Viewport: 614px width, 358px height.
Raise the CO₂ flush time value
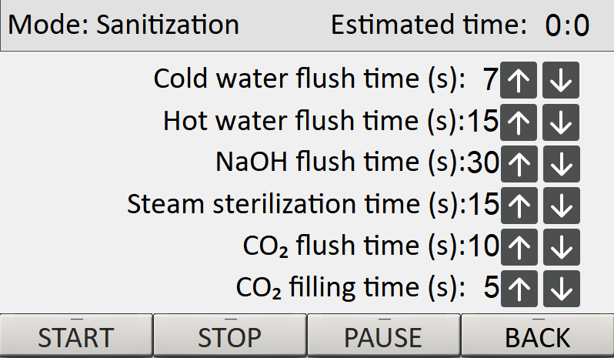[519, 246]
